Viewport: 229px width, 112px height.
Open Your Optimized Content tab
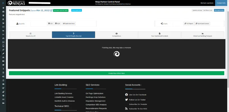coord(159,35)
